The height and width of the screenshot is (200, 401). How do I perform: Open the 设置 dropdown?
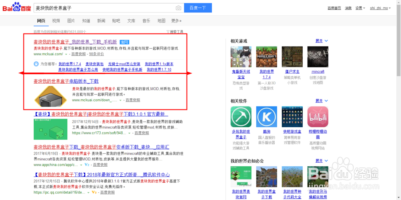coord(360,8)
